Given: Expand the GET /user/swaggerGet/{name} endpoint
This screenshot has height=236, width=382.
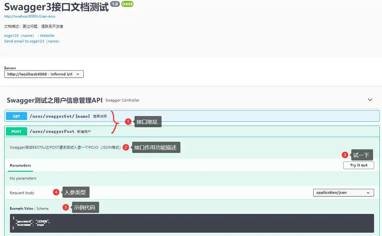Looking at the screenshot, I should (x=59, y=116).
